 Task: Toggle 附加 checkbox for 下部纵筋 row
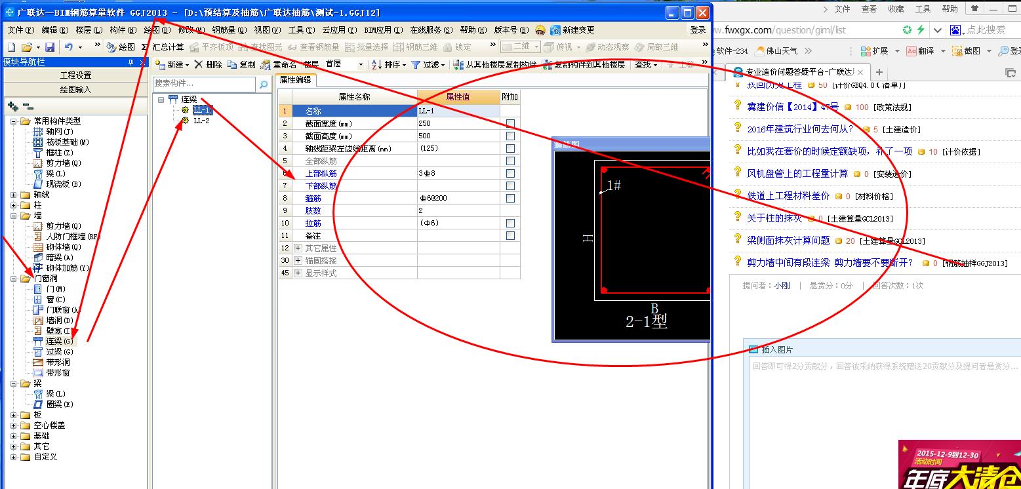point(510,186)
